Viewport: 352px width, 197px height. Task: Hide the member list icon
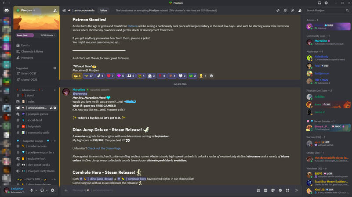(300, 10)
